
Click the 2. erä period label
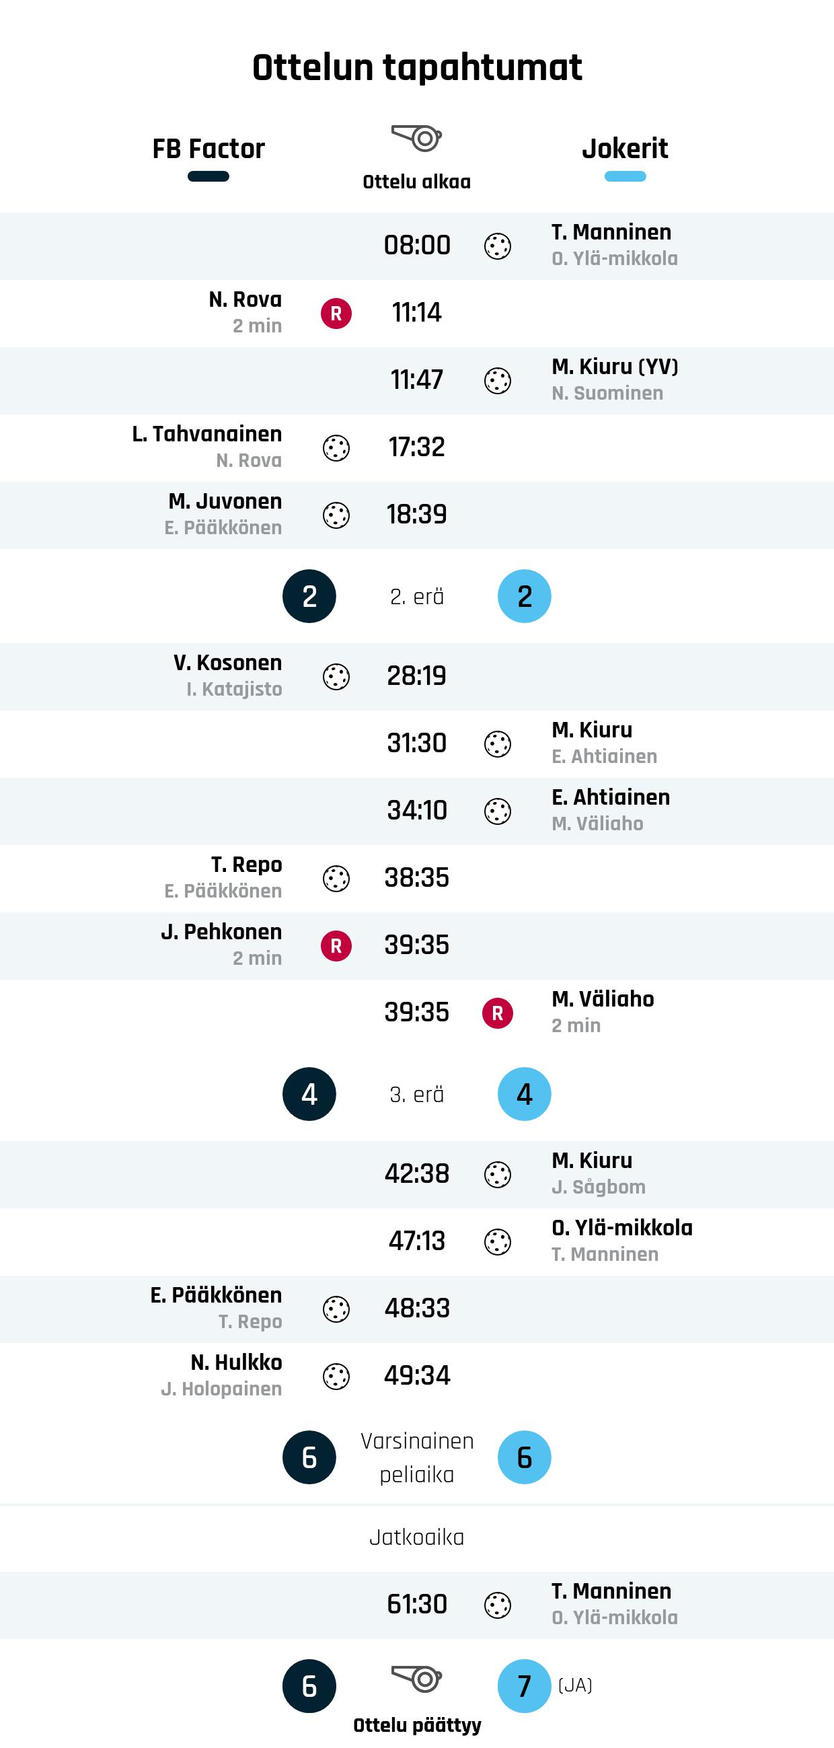416,597
